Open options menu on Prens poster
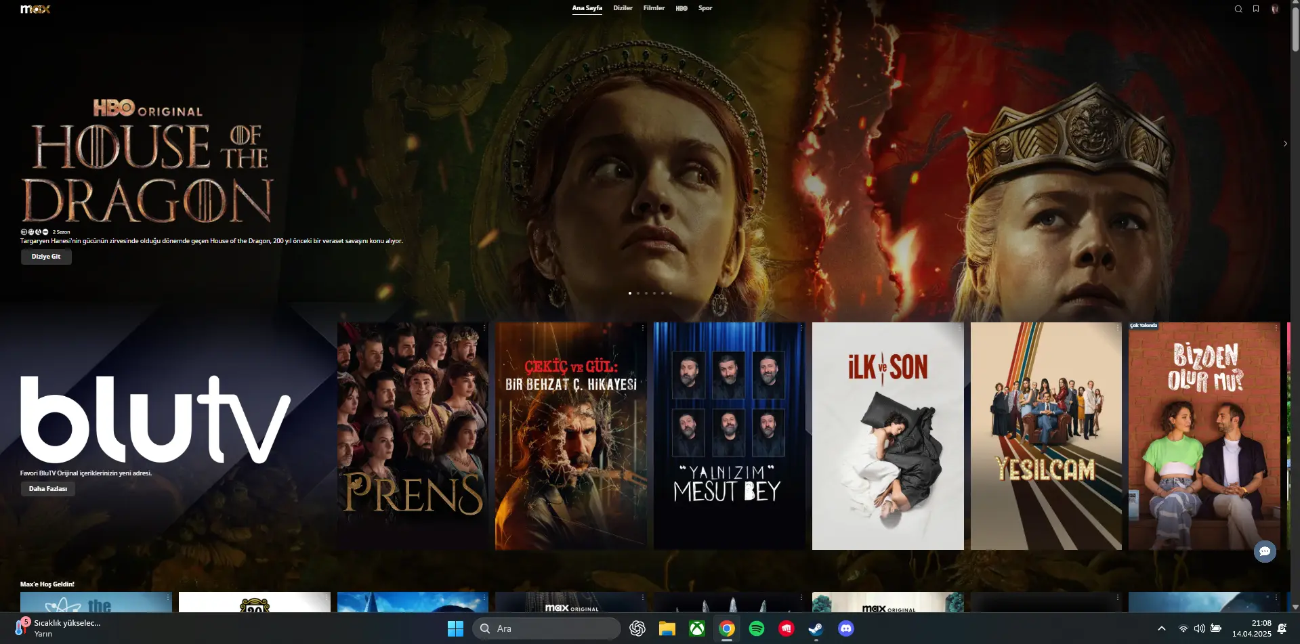 (x=484, y=328)
